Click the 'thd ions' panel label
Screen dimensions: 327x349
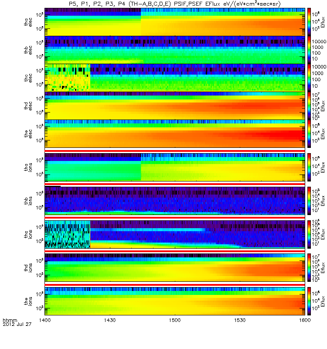click(28, 268)
